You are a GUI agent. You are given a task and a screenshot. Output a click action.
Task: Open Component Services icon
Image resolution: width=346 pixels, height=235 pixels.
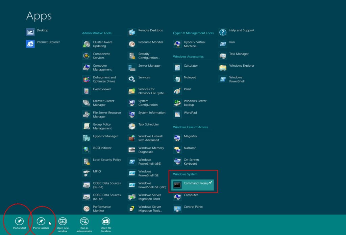click(x=86, y=56)
